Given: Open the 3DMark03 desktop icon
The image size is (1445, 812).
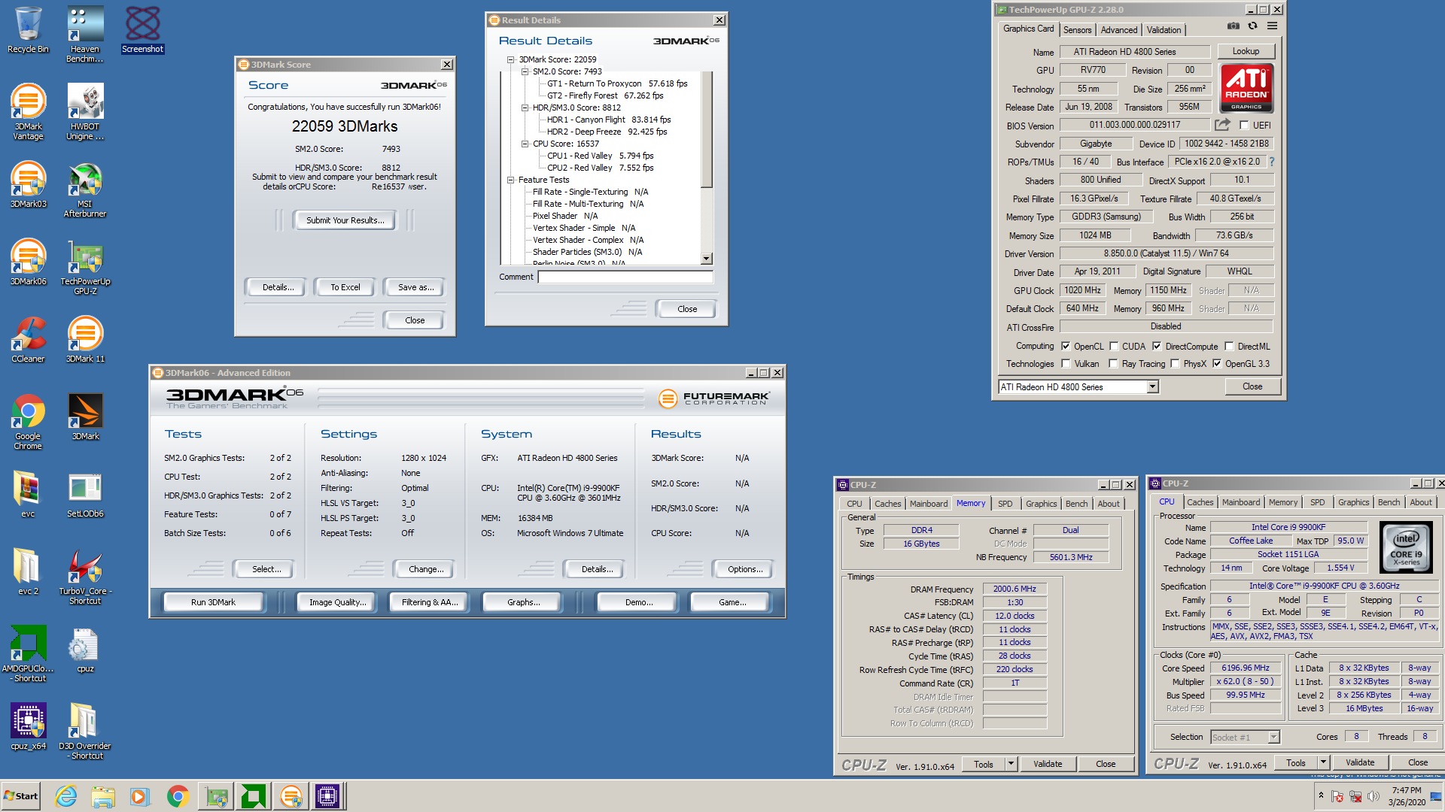Looking at the screenshot, I should [28, 185].
